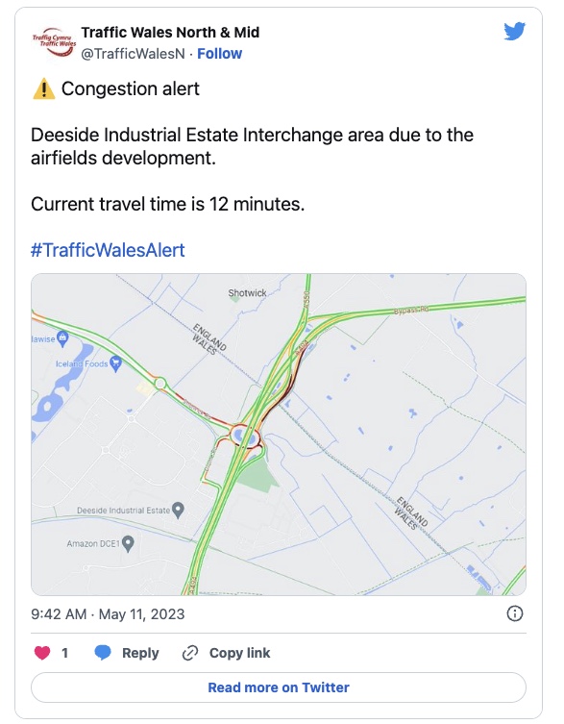Click the Iceland Foods shopping pin
The height and width of the screenshot is (724, 564).
(x=115, y=363)
